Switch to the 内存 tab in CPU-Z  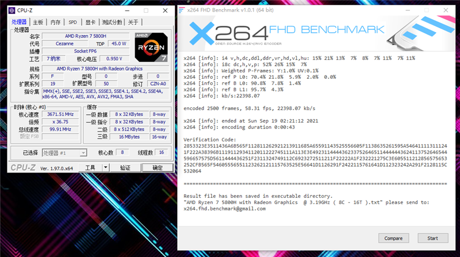click(55, 22)
